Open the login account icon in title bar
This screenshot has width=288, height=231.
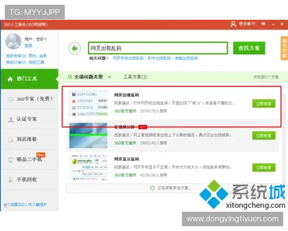pyautogui.click(x=233, y=24)
